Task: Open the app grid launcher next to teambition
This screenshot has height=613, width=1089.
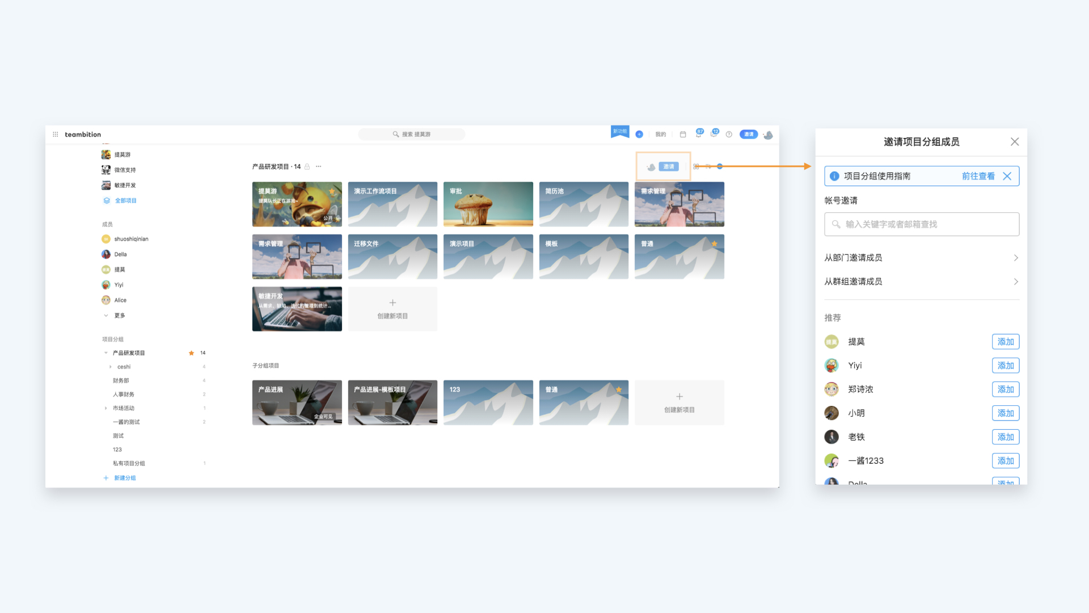Action: [55, 135]
